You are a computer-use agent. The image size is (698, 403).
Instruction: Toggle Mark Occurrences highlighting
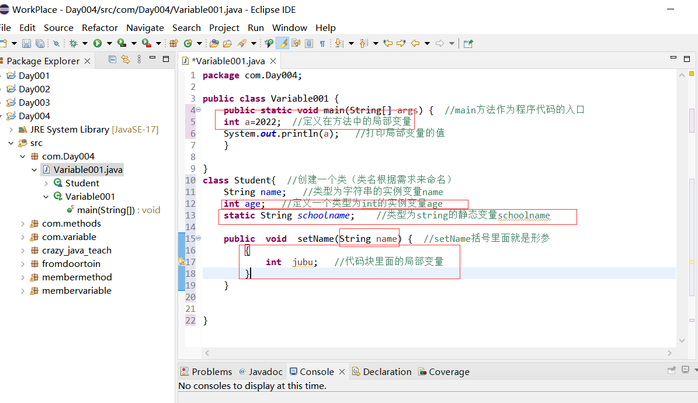[x=282, y=43]
